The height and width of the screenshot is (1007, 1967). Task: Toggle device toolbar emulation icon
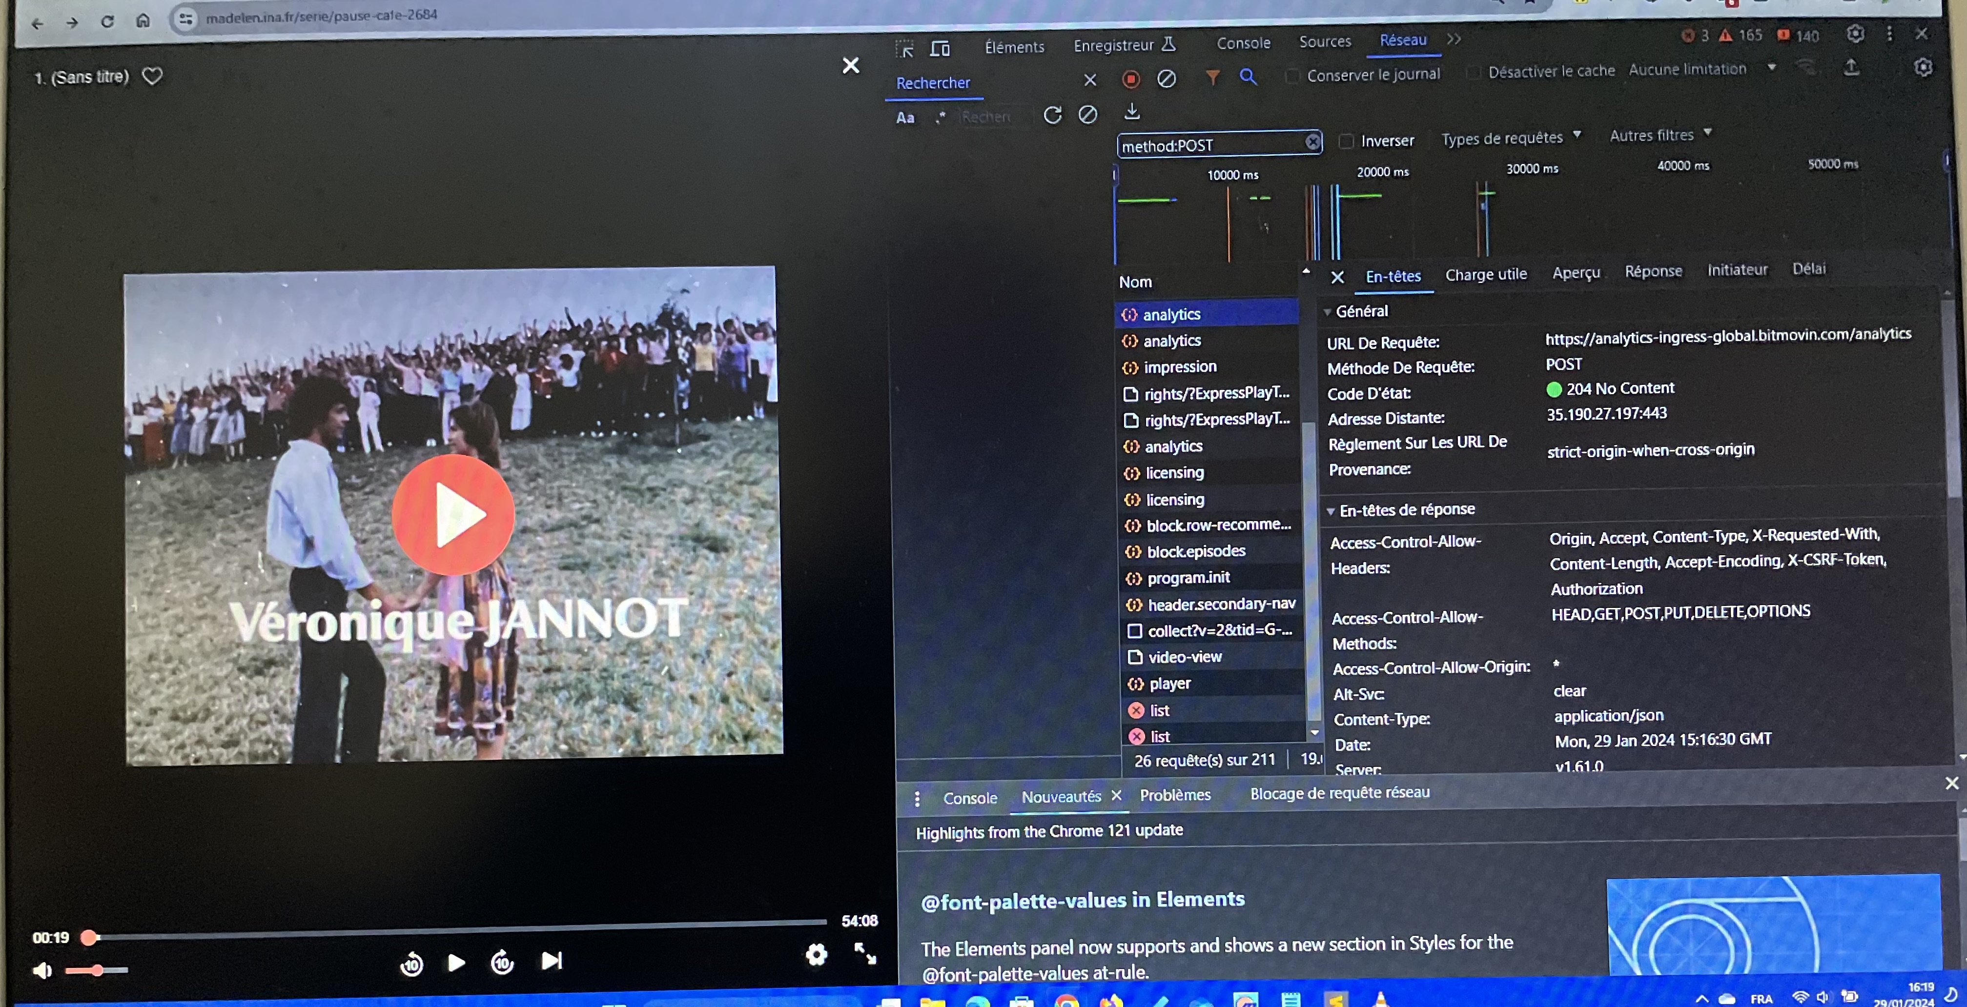click(940, 49)
